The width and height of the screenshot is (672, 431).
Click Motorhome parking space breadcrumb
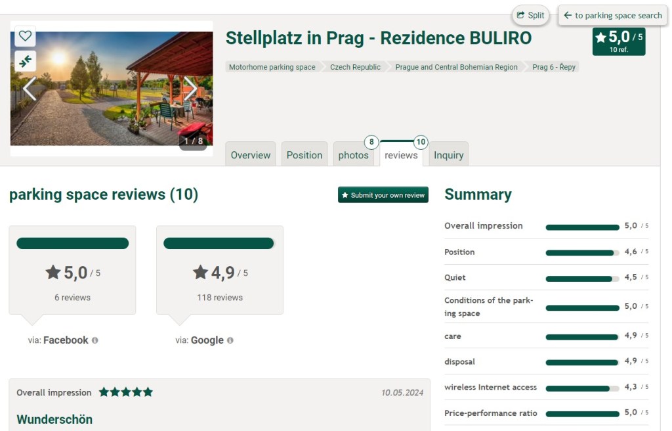click(272, 67)
